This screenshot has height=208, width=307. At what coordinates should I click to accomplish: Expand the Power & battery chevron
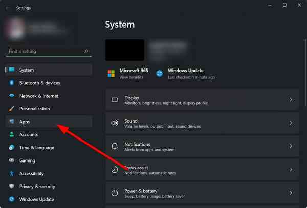291,193
